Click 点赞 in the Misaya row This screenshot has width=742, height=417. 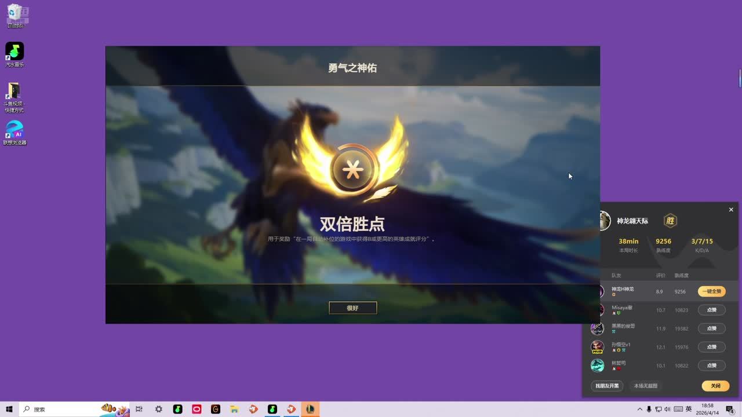tap(711, 310)
